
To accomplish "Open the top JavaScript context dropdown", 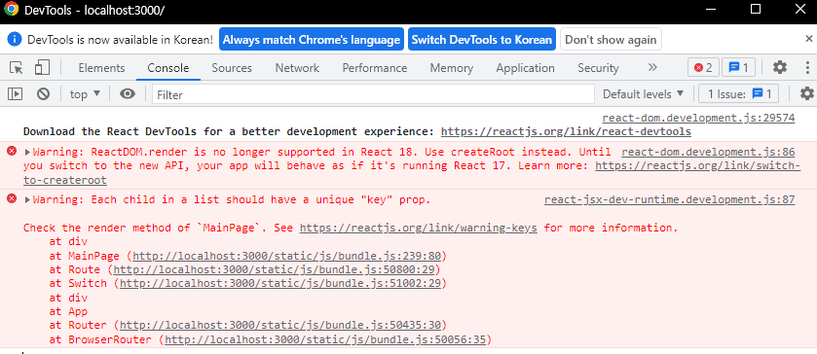I will tap(86, 94).
